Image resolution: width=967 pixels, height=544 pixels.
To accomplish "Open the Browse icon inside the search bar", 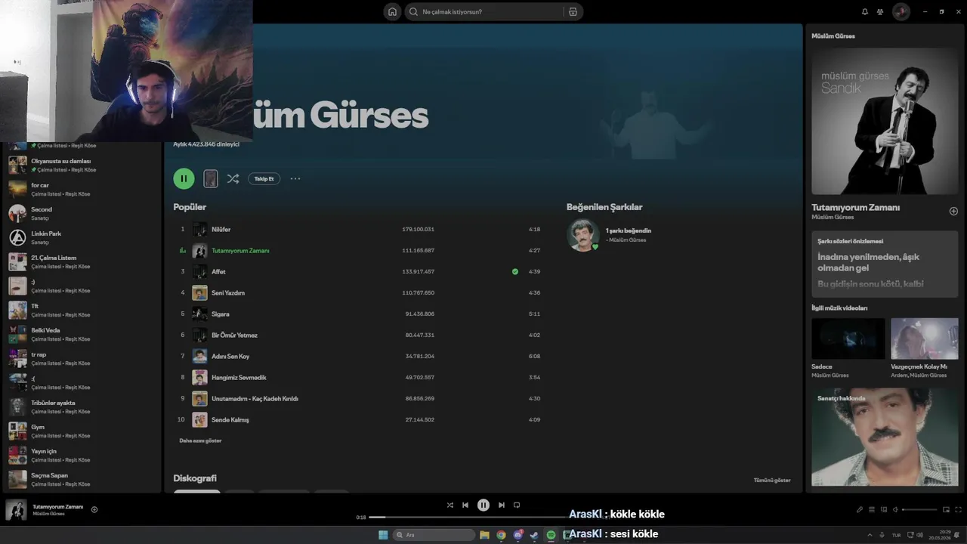I will (x=573, y=11).
